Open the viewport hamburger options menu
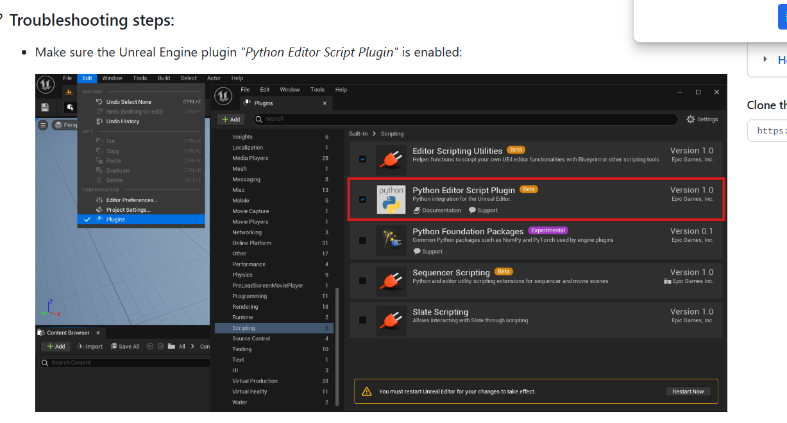The image size is (787, 423). click(43, 125)
